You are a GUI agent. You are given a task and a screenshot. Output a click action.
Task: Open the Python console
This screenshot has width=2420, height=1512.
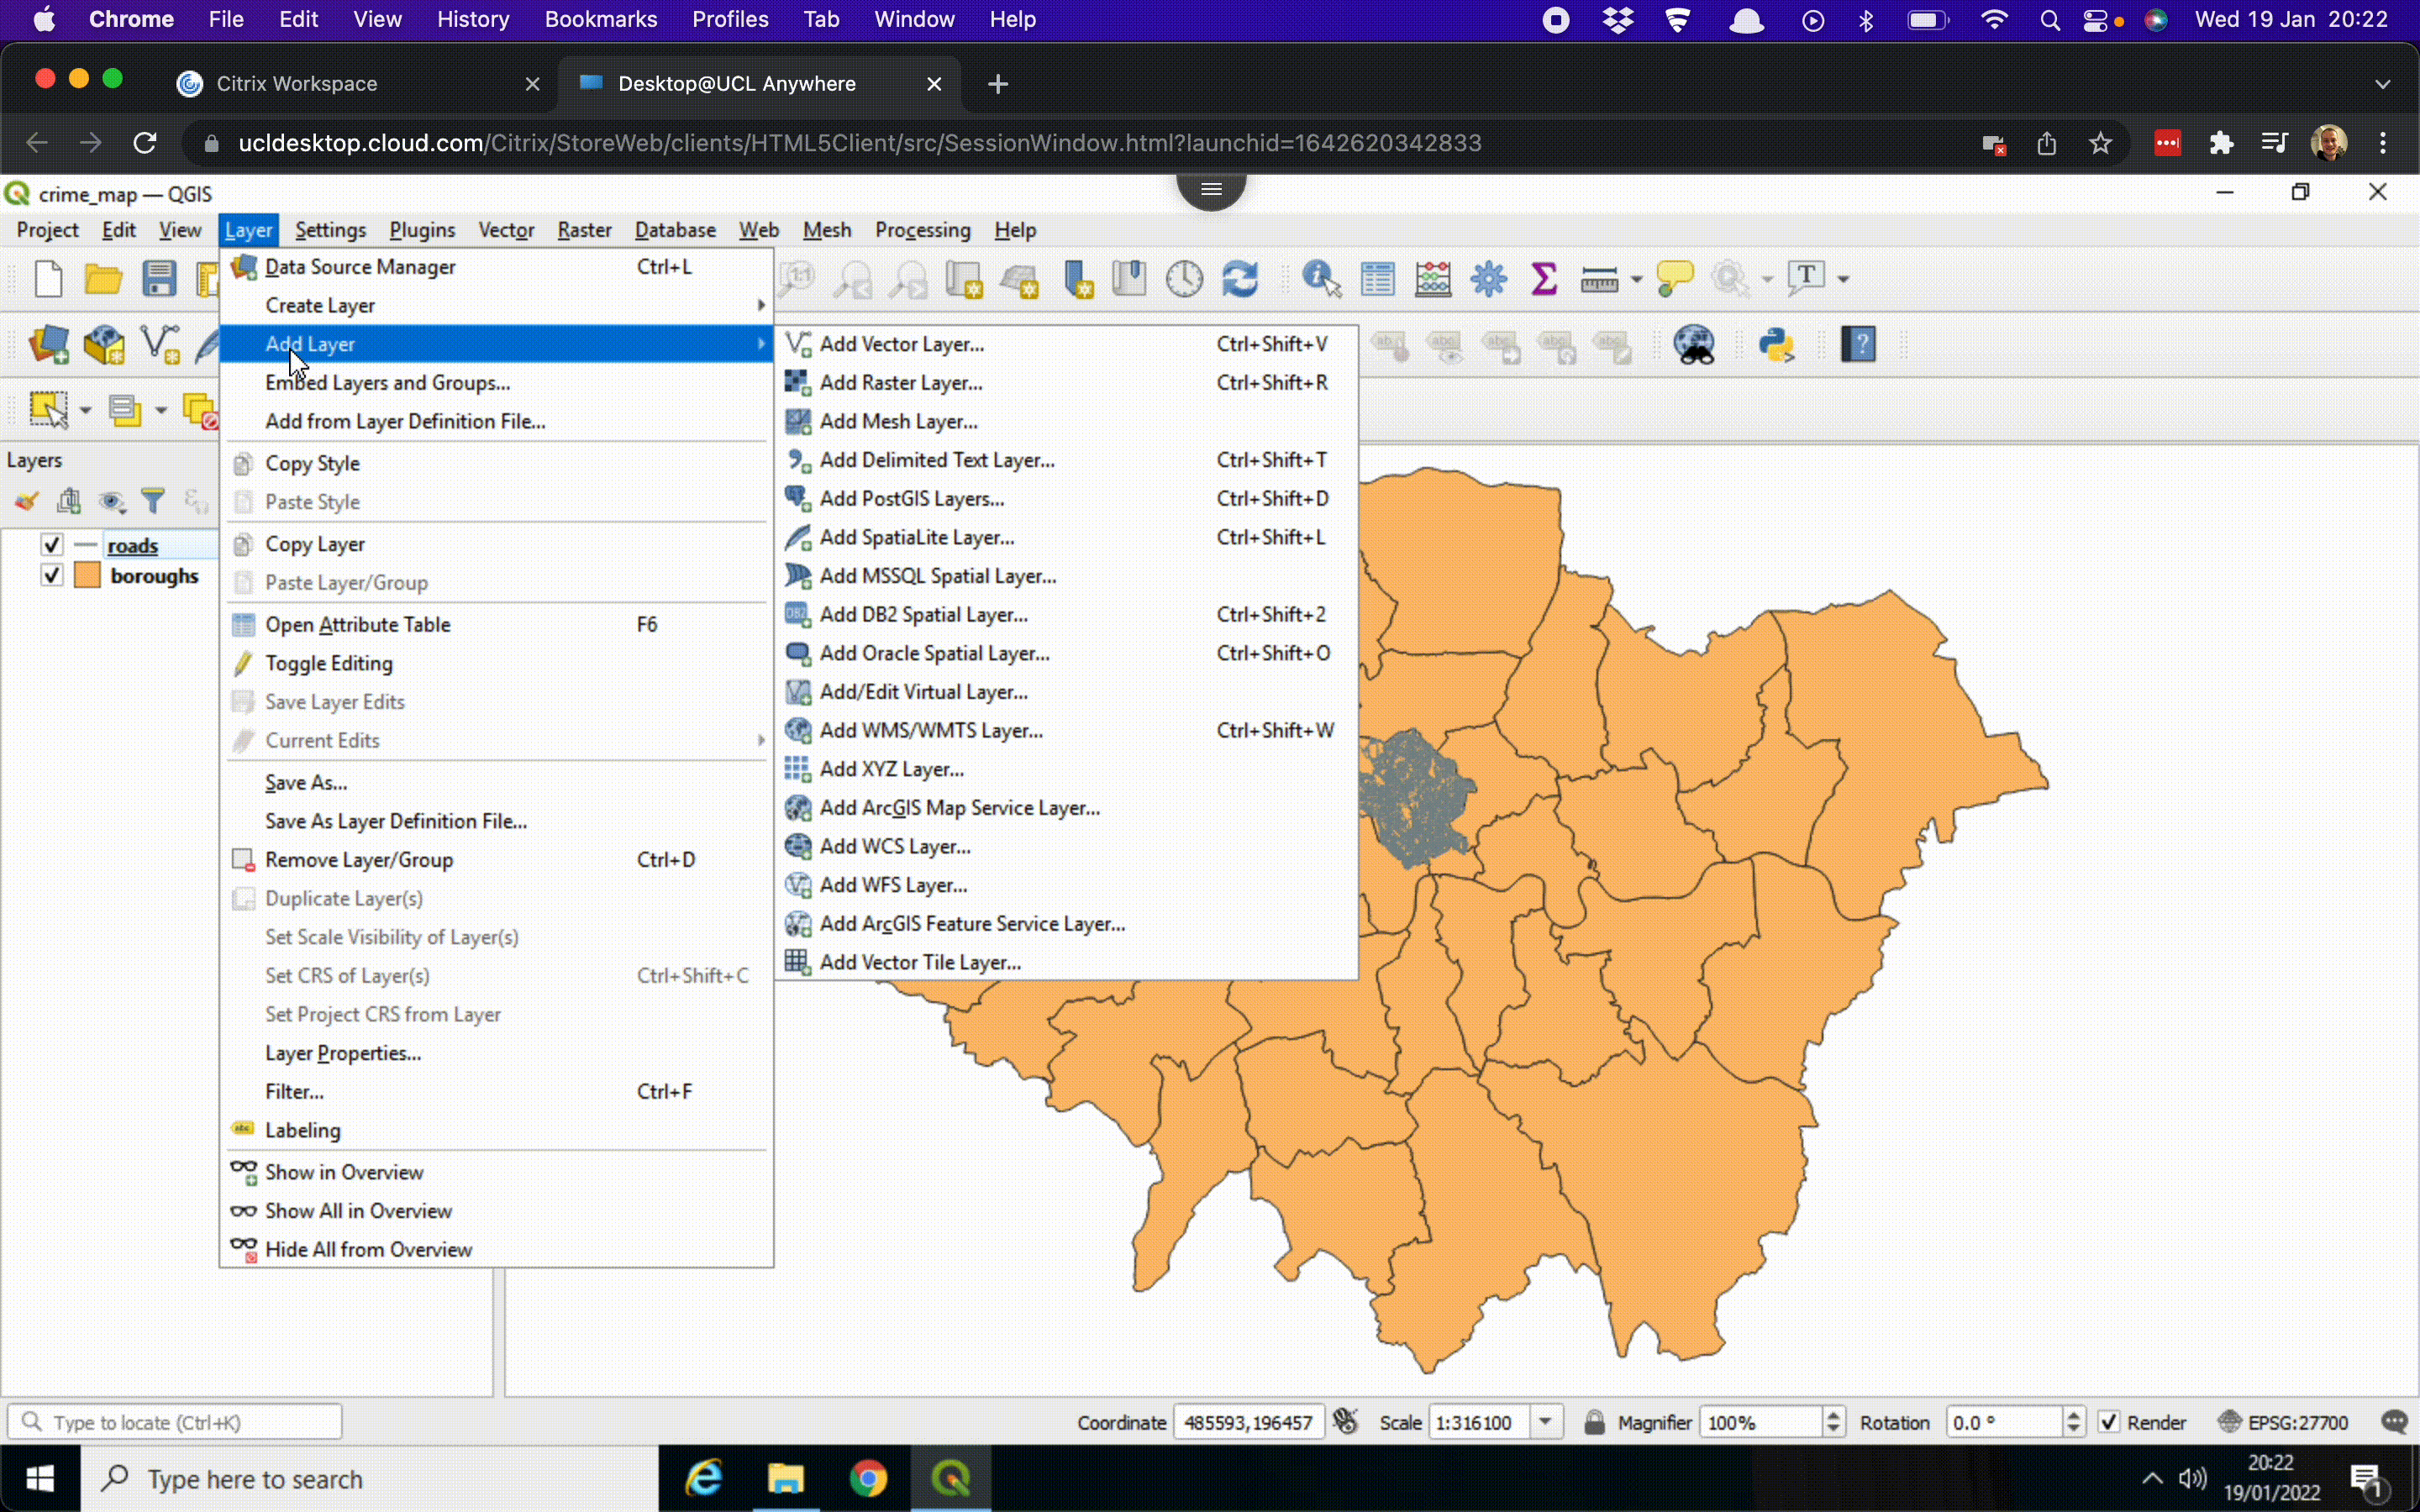1777,345
